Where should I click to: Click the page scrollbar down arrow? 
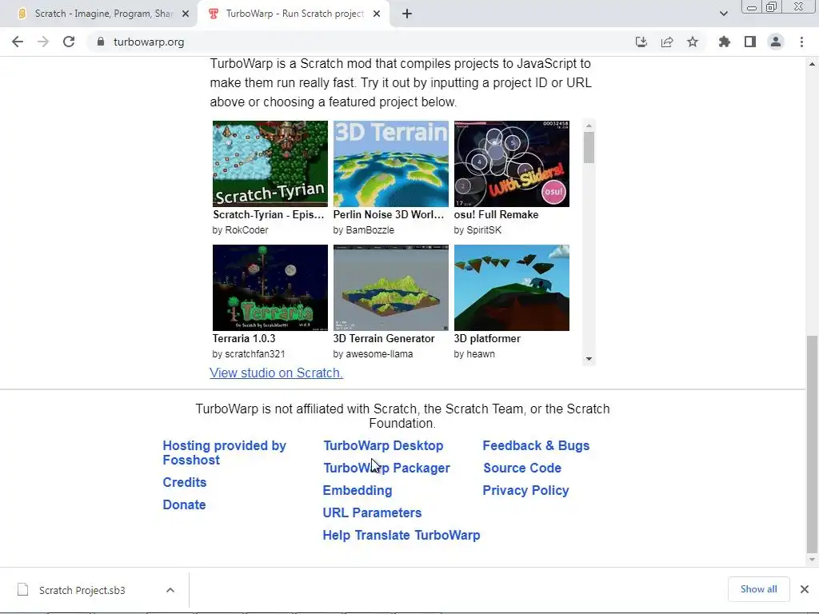click(812, 560)
